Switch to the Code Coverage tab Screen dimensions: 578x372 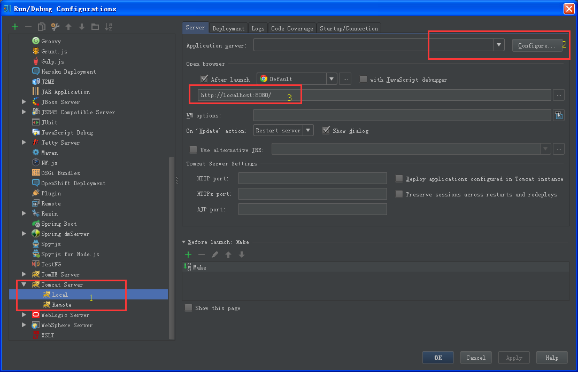pyautogui.click(x=292, y=28)
